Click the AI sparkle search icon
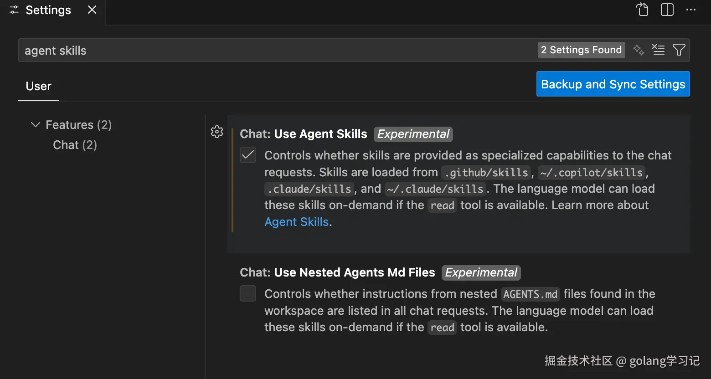Screen dimensions: 711x379 pyautogui.click(x=638, y=50)
